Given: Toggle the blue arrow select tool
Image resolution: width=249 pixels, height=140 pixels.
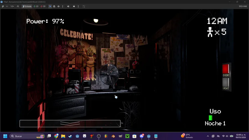Looking at the screenshot, I should click(x=50, y=6).
